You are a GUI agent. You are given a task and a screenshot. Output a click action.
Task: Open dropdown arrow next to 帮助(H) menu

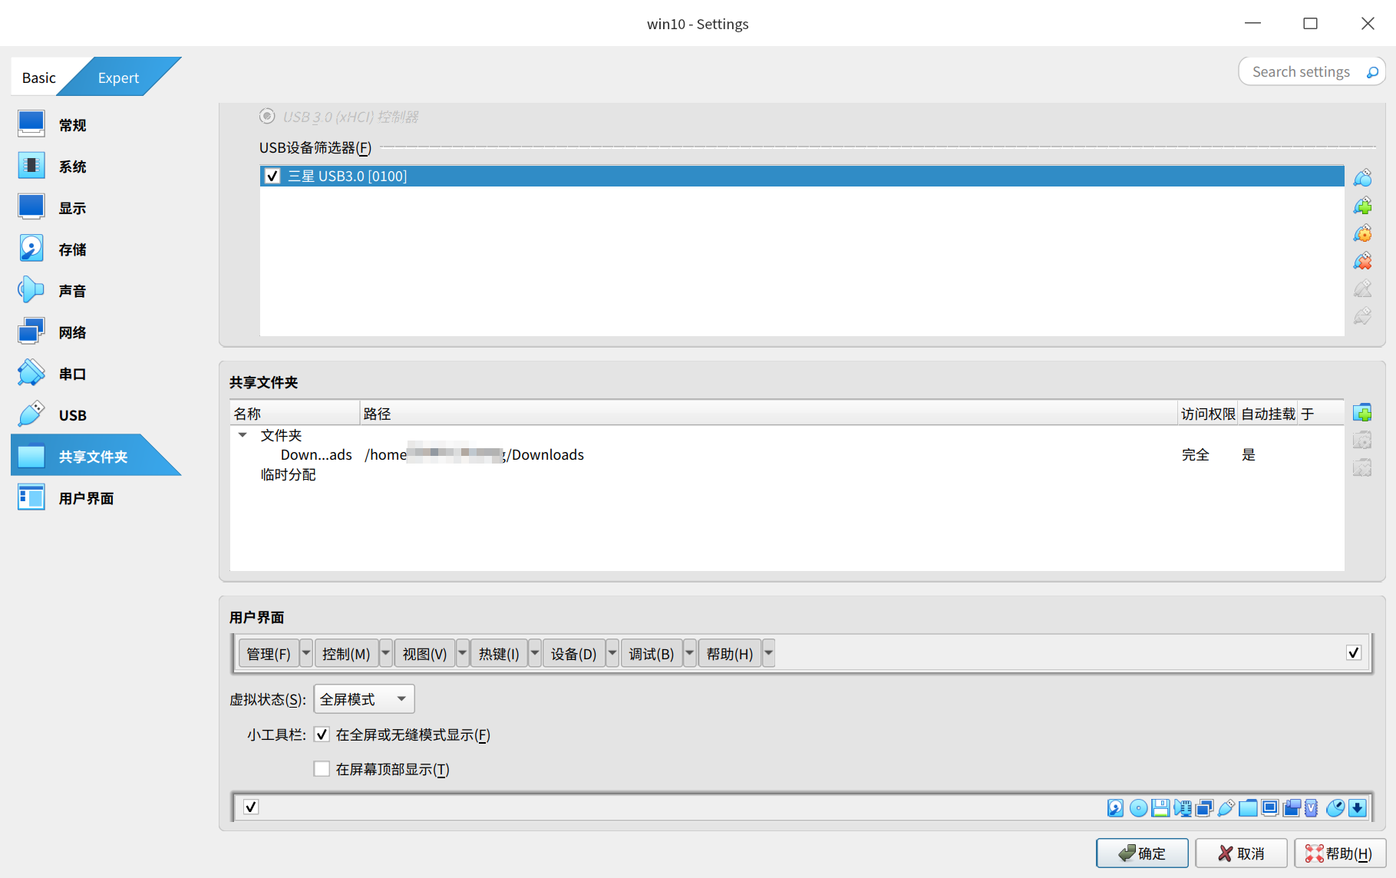768,653
